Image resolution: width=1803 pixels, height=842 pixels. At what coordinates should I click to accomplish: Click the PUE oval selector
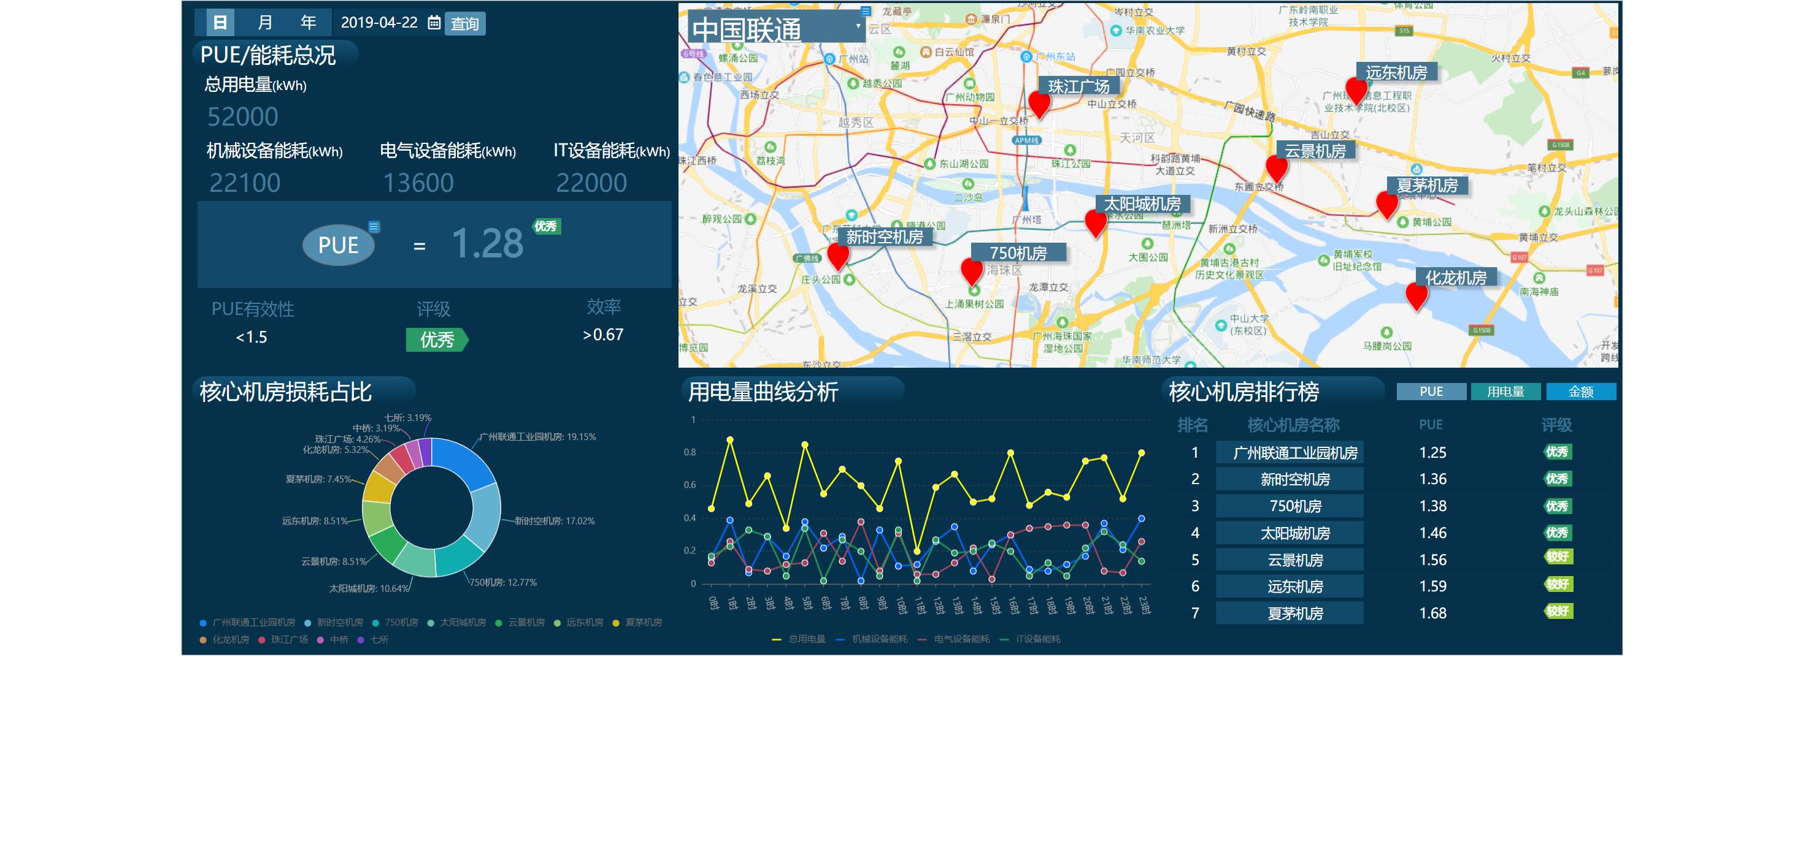click(x=338, y=245)
